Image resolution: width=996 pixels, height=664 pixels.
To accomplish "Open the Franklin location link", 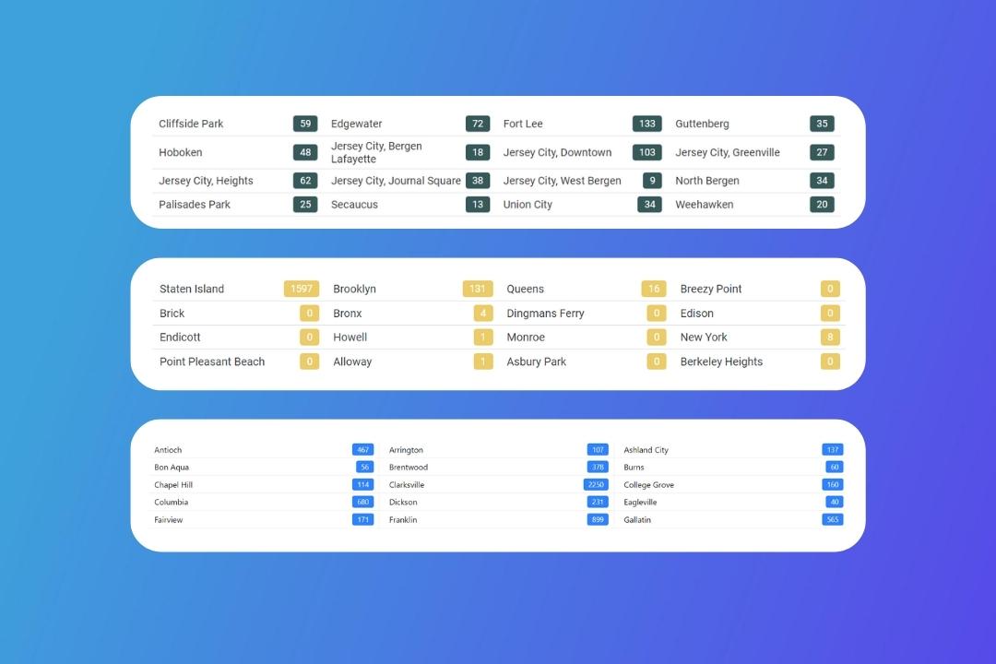I will [x=403, y=520].
